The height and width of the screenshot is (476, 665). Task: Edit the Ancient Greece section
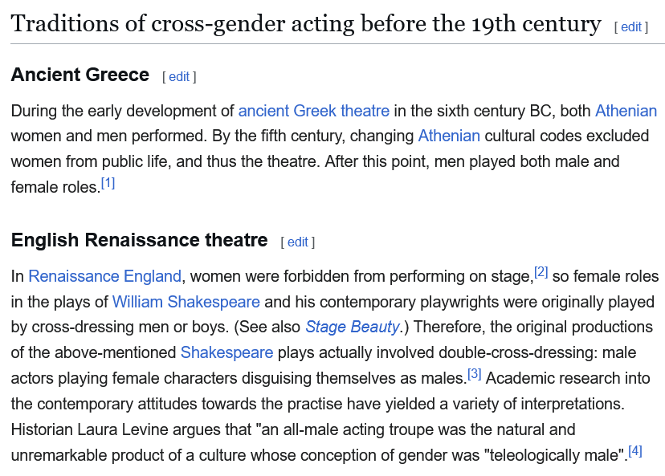click(x=179, y=77)
